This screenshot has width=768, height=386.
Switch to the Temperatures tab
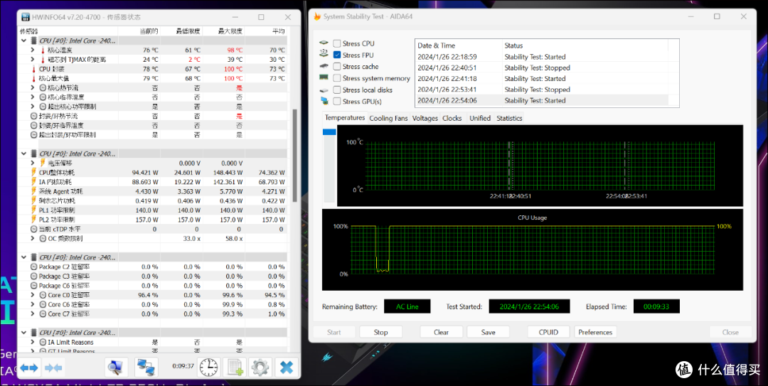click(x=345, y=118)
